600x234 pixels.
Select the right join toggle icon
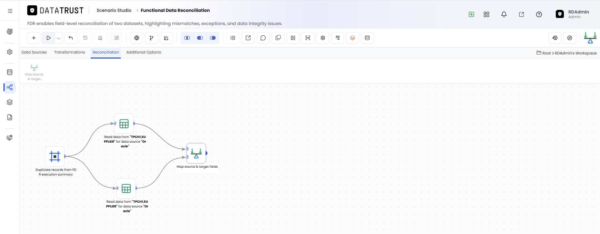[x=213, y=38]
